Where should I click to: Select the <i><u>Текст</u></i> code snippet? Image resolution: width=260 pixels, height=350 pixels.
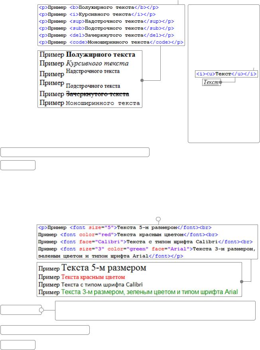(227, 74)
